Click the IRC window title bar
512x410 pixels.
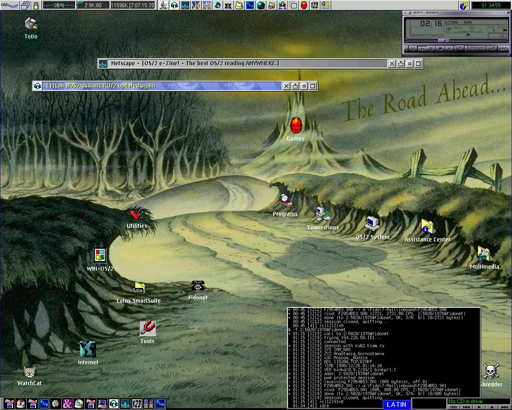tap(162, 86)
